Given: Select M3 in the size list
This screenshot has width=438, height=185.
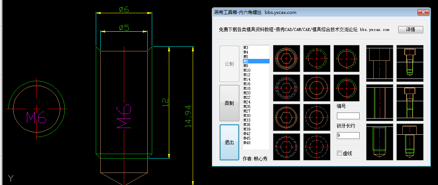Looking at the screenshot, I should [x=256, y=48].
